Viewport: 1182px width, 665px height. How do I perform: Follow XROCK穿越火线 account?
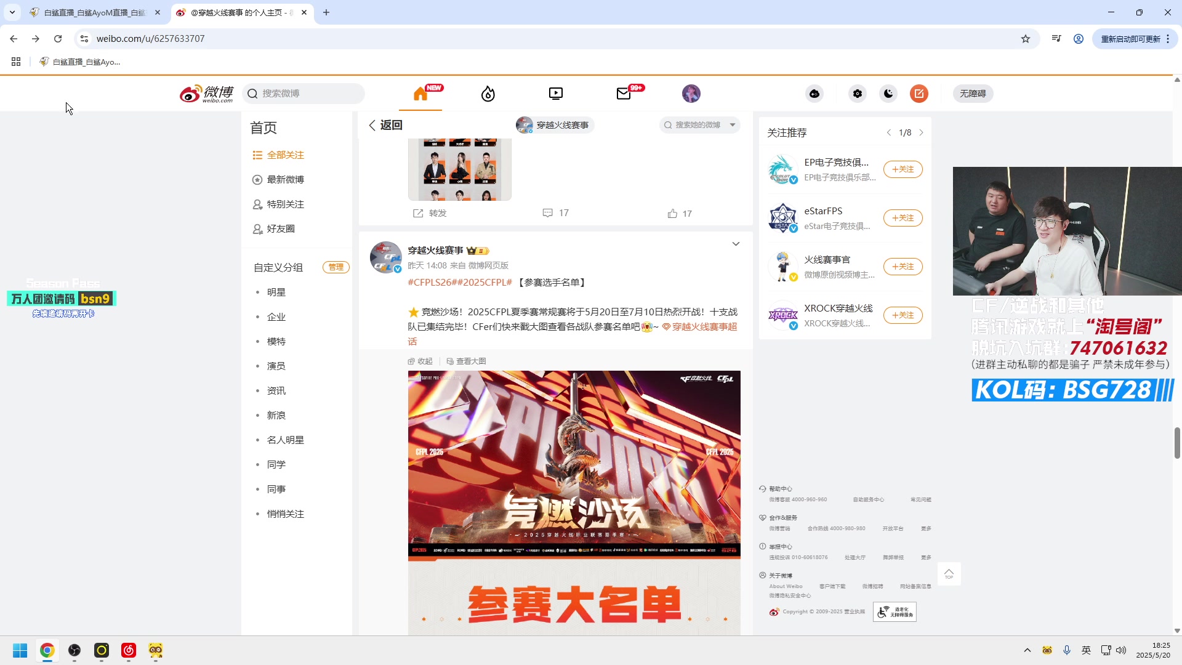point(903,315)
